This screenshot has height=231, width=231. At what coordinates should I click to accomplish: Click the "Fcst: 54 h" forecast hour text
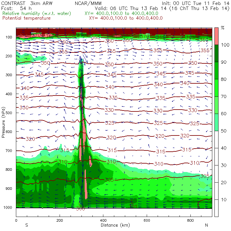click(x=16, y=8)
